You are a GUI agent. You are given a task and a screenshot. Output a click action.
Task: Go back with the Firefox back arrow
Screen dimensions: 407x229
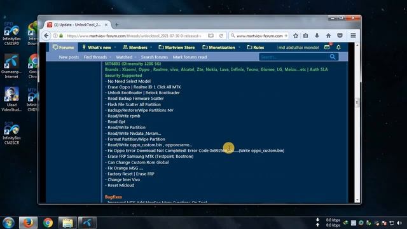46,36
